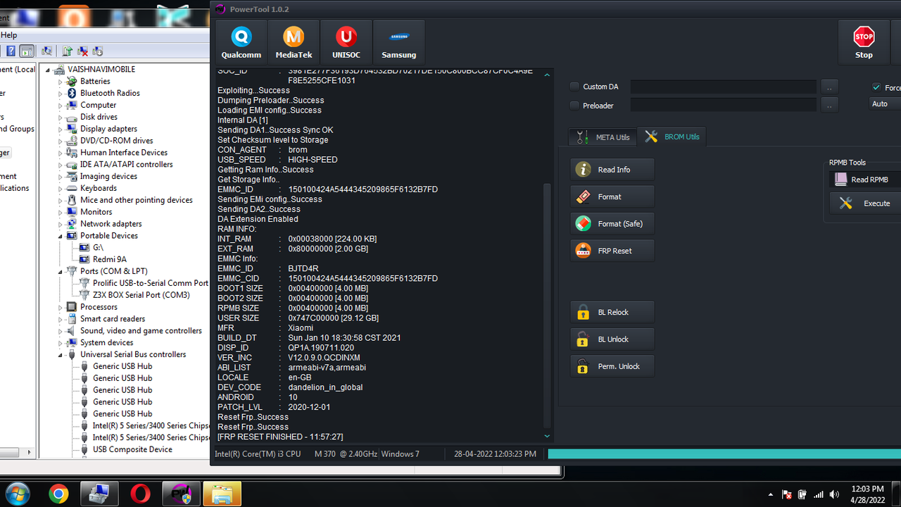The image size is (901, 507).
Task: Uncheck the Force checkbox
Action: (x=876, y=87)
